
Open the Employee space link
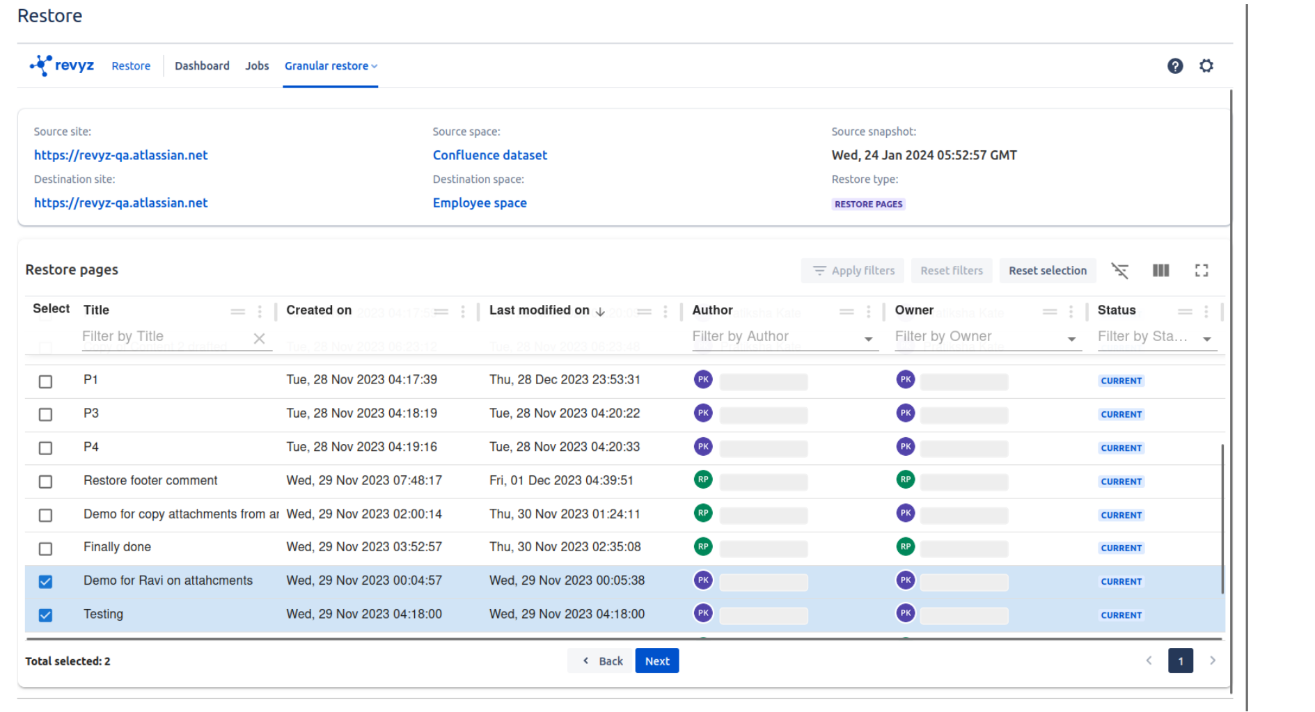480,203
